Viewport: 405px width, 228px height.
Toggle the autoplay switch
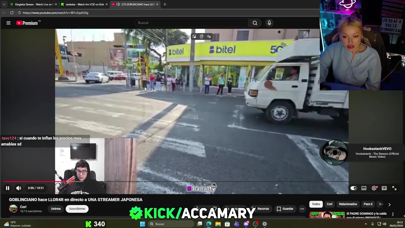click(353, 188)
